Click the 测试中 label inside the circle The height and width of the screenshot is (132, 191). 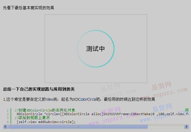tap(95, 49)
